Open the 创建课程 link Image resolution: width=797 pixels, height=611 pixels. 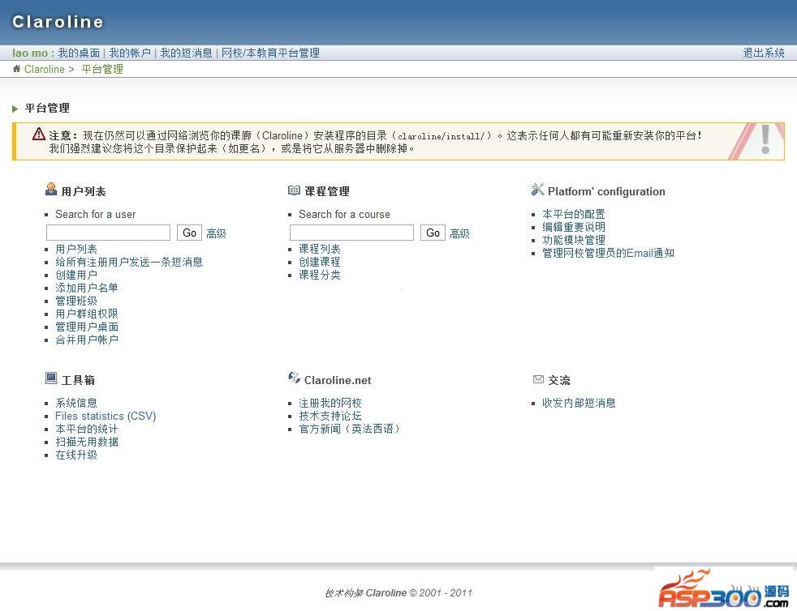point(320,262)
